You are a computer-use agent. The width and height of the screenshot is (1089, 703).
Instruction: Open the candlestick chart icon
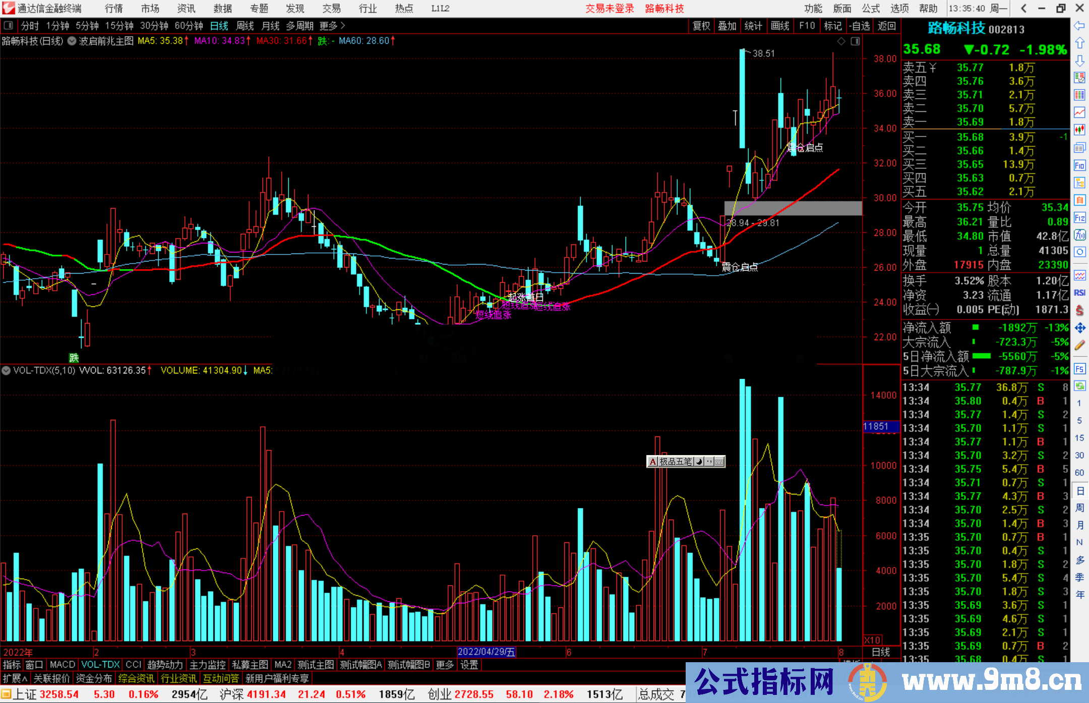coord(1079,130)
